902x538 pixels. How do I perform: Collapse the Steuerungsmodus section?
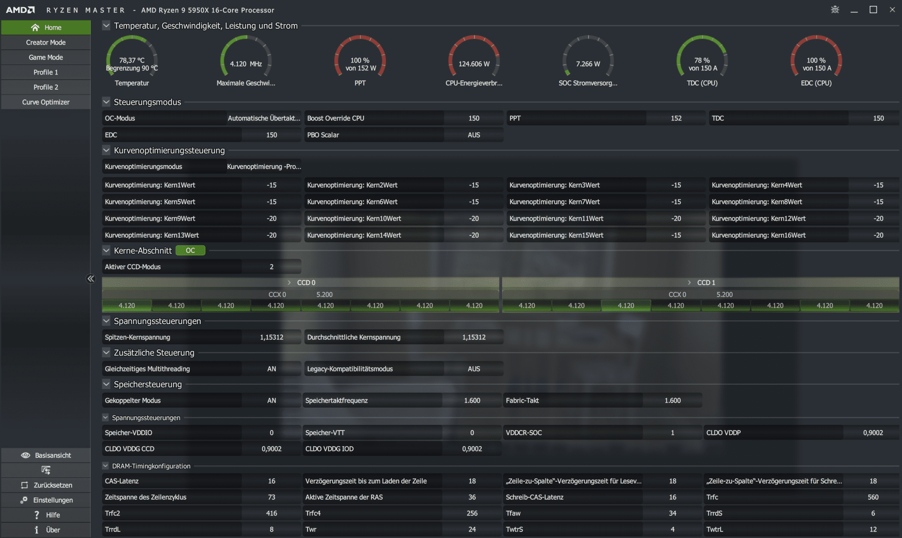pos(106,102)
